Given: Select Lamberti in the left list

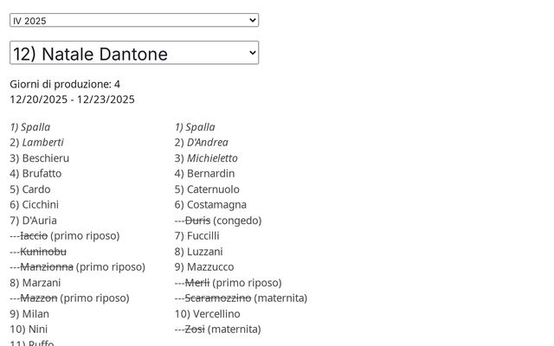Looking at the screenshot, I should coord(42,143).
